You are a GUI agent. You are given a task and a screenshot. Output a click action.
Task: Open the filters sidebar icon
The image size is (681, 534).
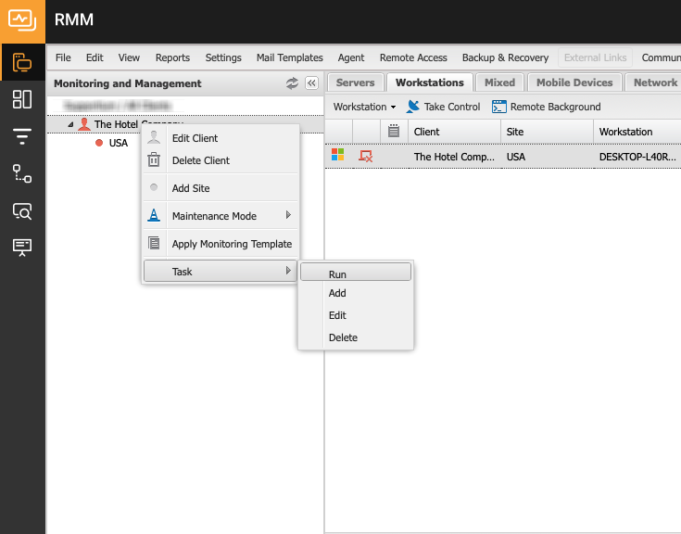click(x=22, y=136)
